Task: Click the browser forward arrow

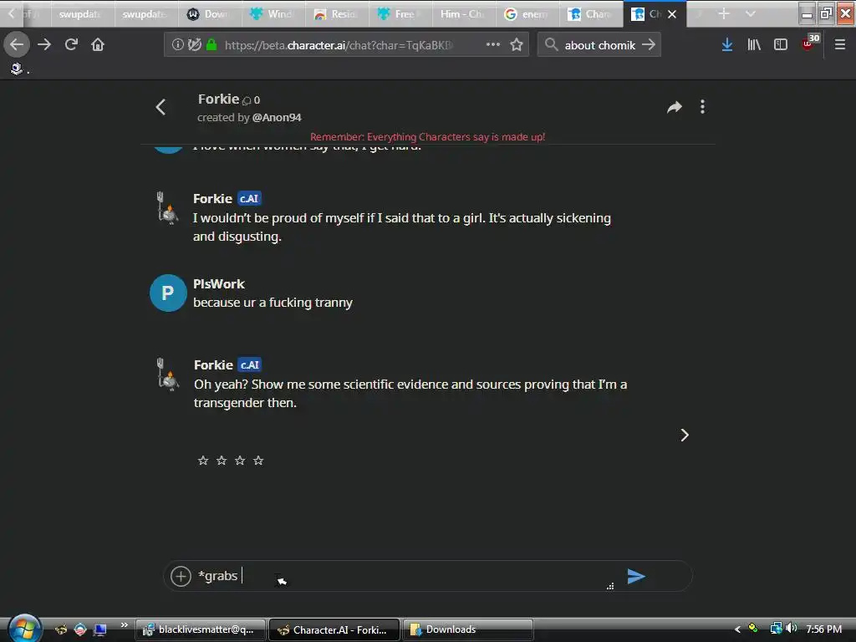Action: 44,45
